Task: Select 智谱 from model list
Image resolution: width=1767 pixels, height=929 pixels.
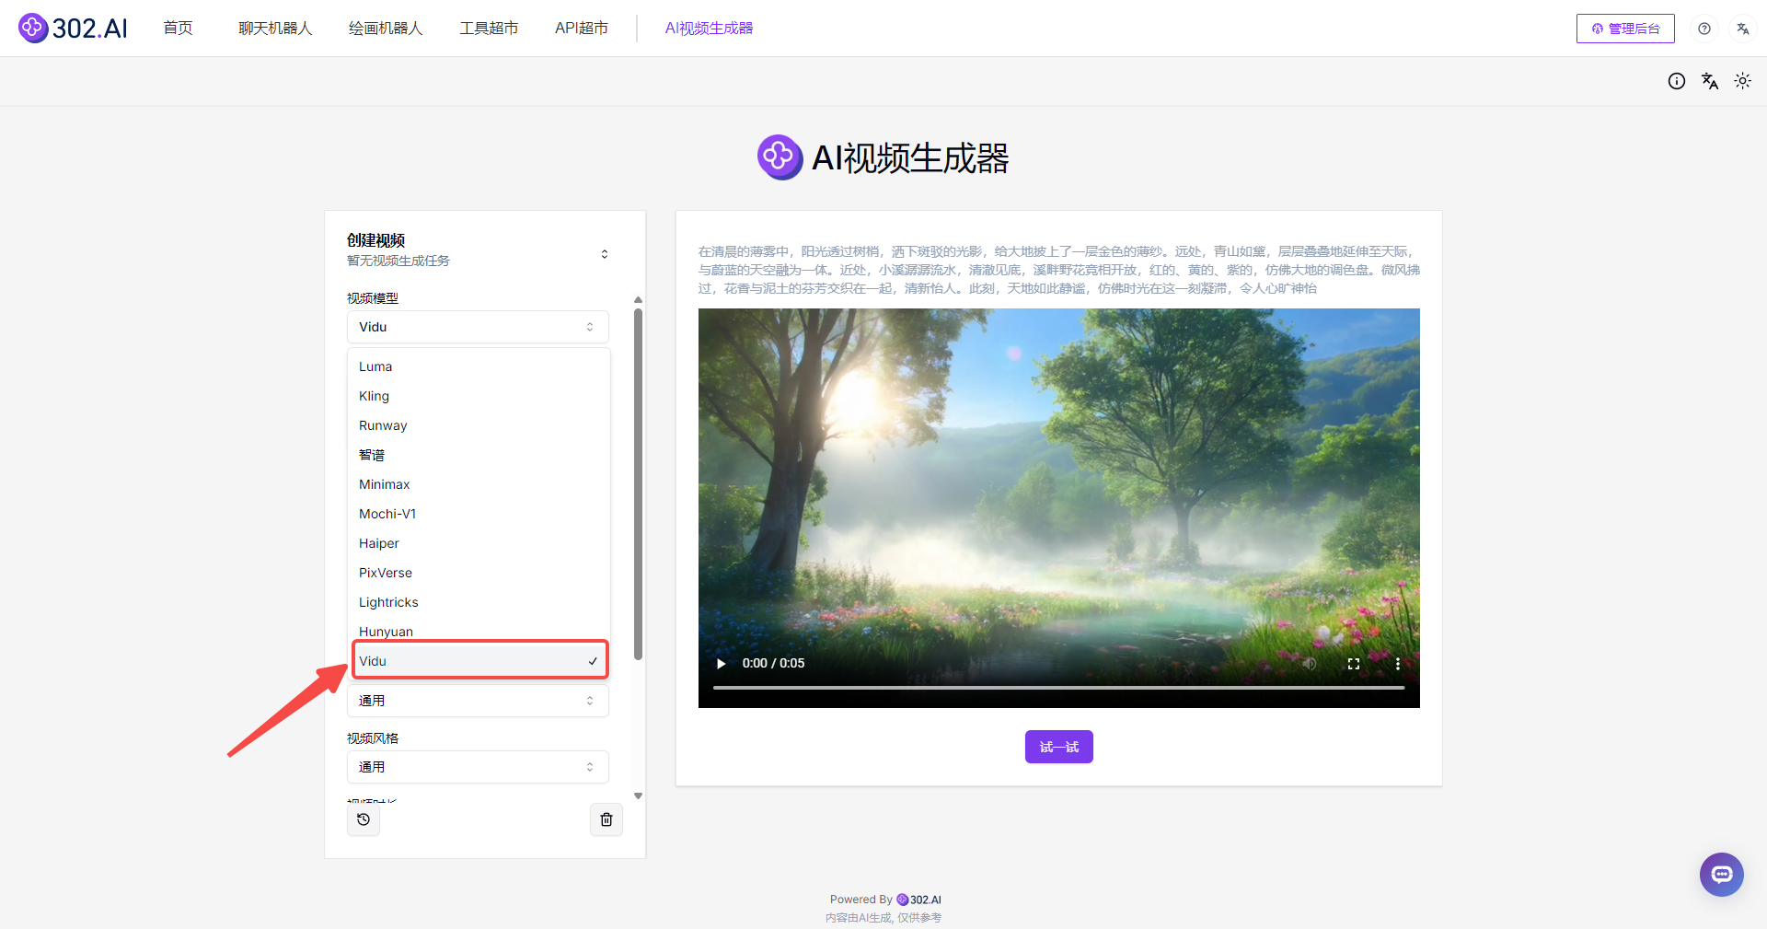Action: click(x=478, y=455)
